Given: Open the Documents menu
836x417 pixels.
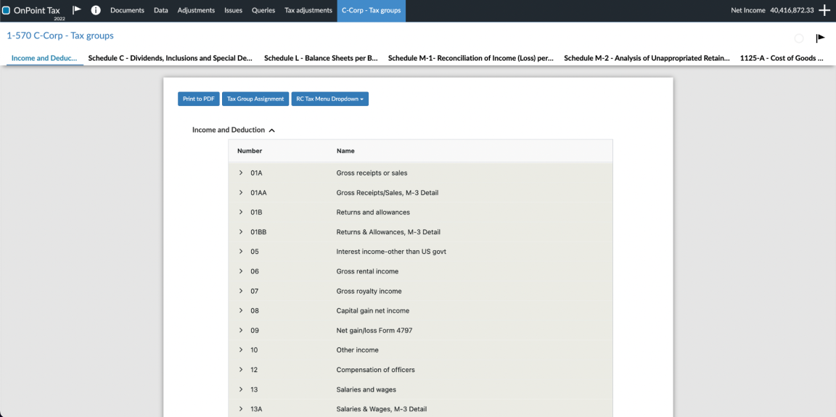Looking at the screenshot, I should pos(127,10).
